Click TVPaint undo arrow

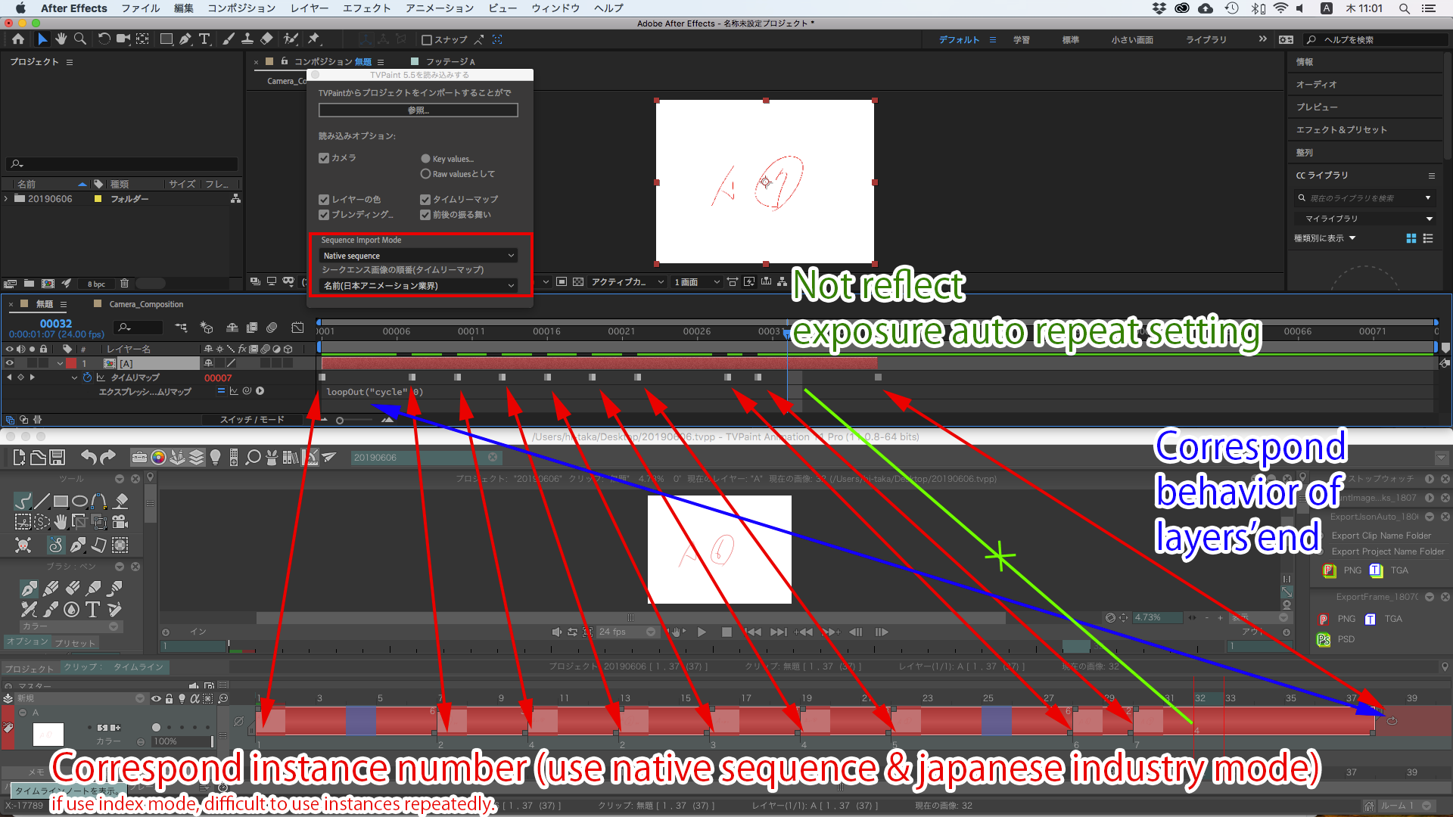point(89,457)
